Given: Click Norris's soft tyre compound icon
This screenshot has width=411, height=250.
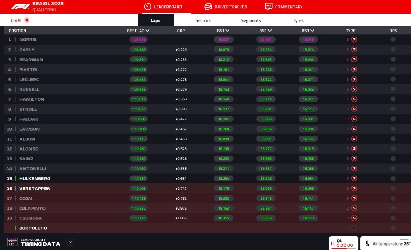Looking at the screenshot, I should pos(354,39).
